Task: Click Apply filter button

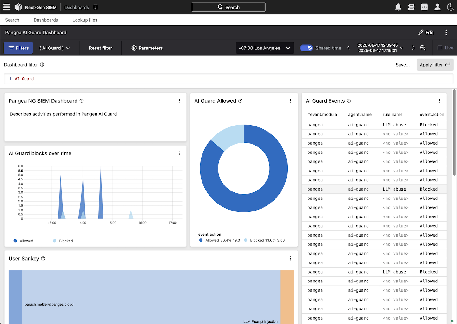Action: point(435,65)
